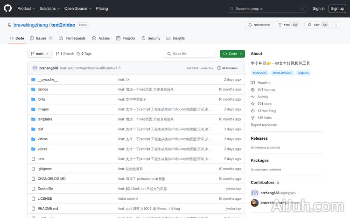
Task: Click bravekingzhang contributor avatar
Action: 254,203
